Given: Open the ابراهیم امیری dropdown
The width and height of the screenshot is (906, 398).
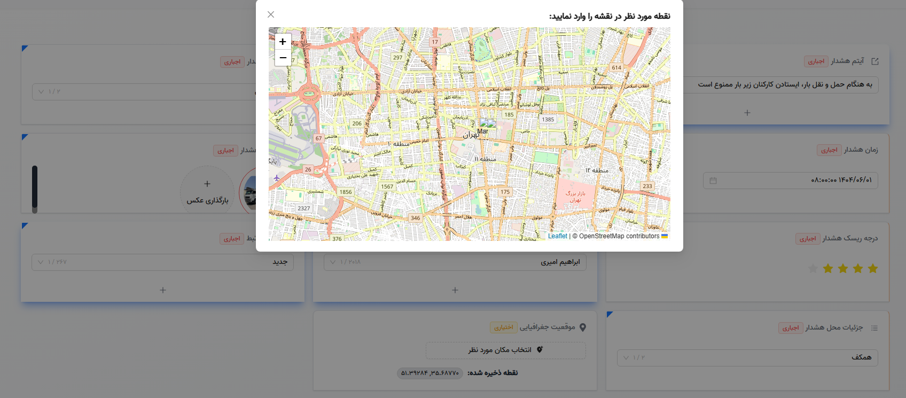Looking at the screenshot, I should pos(455,262).
